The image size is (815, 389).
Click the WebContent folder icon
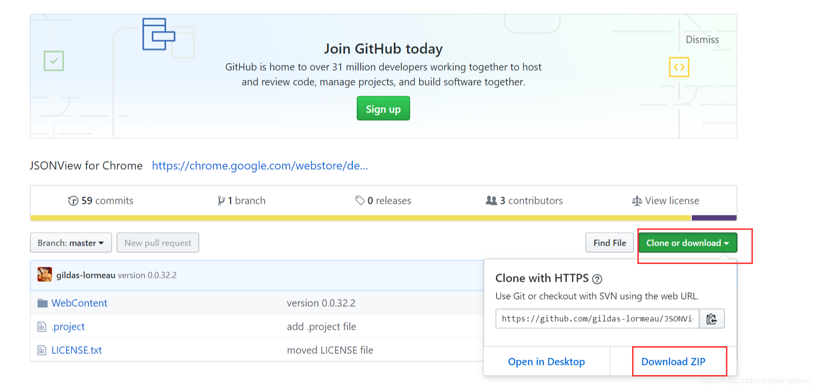[x=42, y=303]
